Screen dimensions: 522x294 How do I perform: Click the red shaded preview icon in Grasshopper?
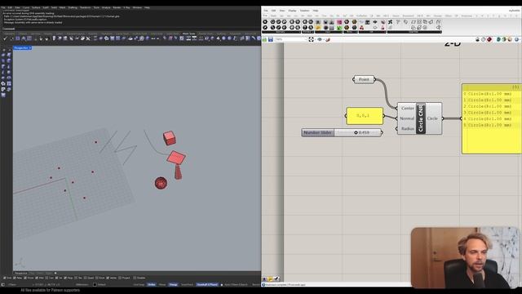489,39
